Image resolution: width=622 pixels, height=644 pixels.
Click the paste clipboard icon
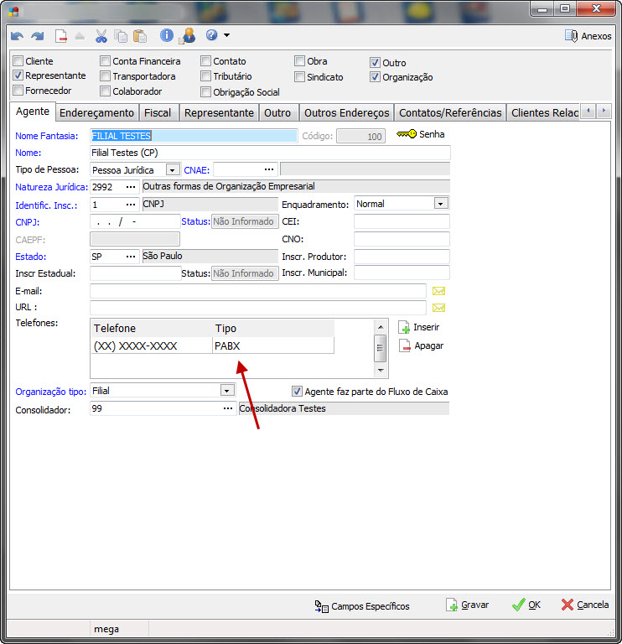tap(139, 36)
